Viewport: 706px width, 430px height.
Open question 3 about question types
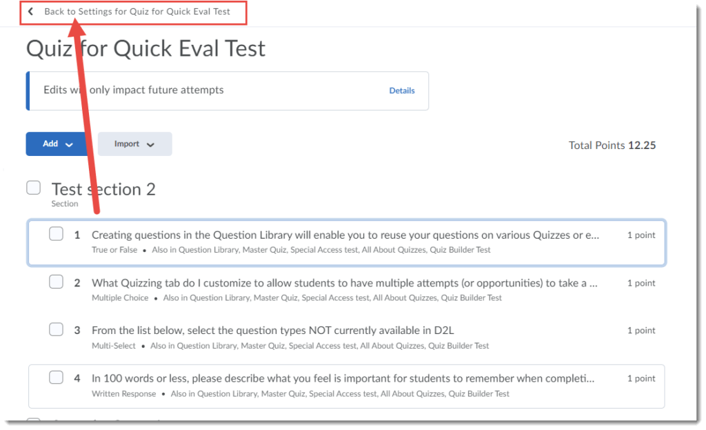273,331
